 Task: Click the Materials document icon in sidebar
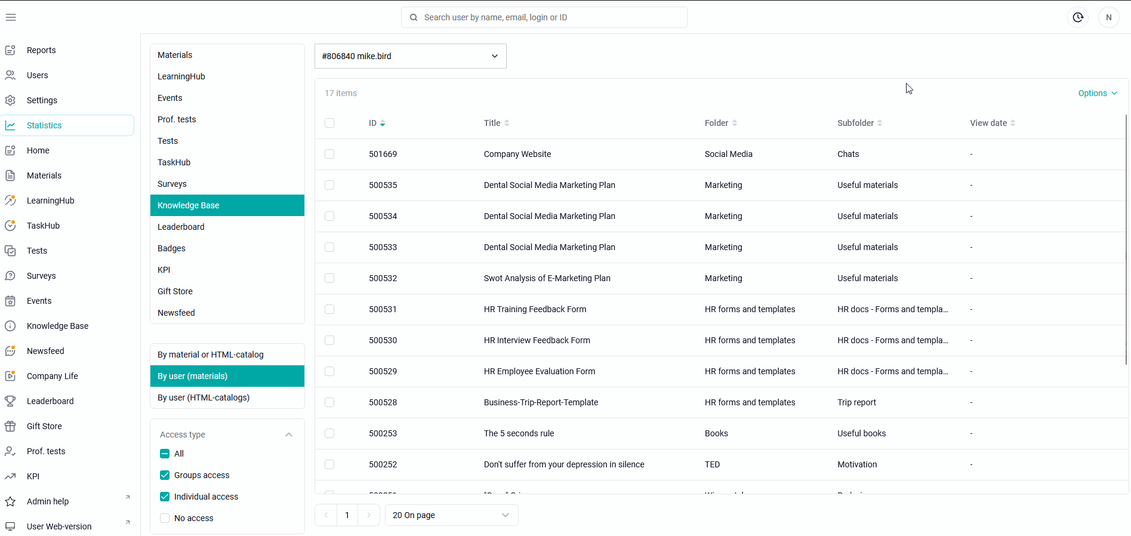[x=10, y=175]
